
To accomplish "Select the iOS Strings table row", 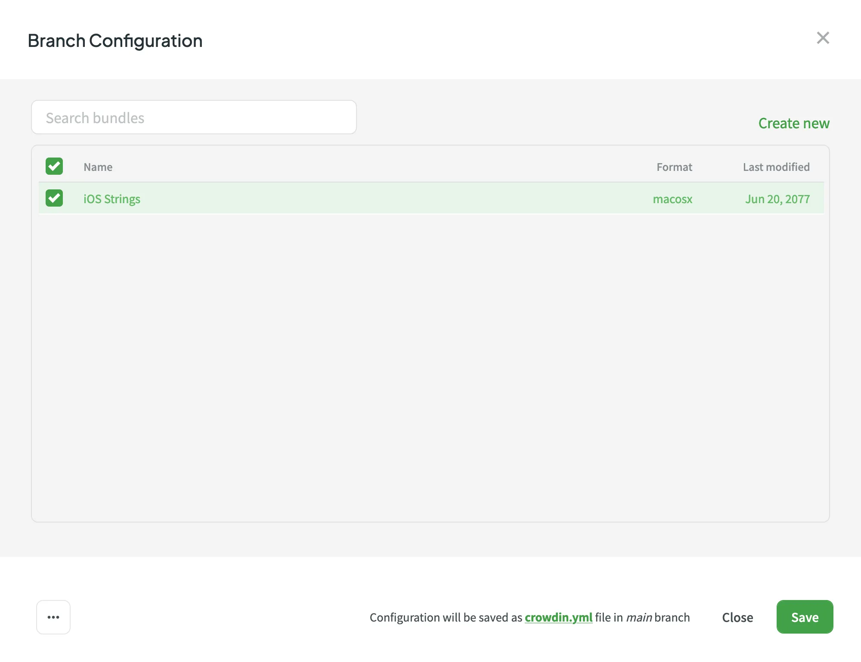I will (x=387, y=199).
